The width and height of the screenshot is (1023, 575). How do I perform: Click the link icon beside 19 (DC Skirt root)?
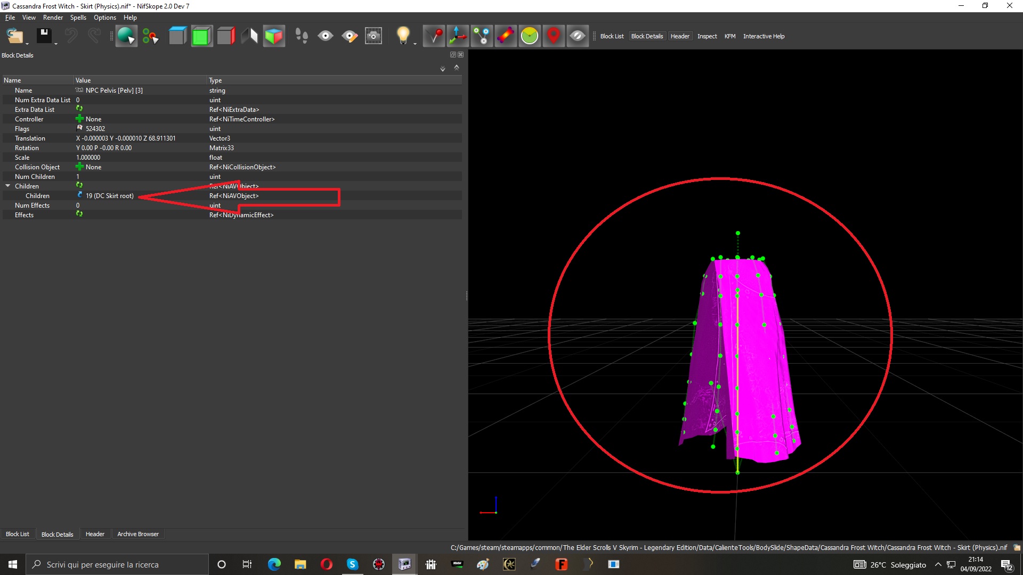click(80, 195)
